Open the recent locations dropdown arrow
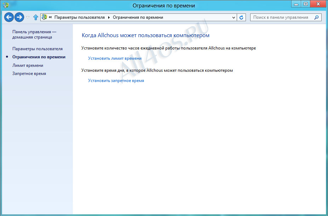 [x=28, y=17]
